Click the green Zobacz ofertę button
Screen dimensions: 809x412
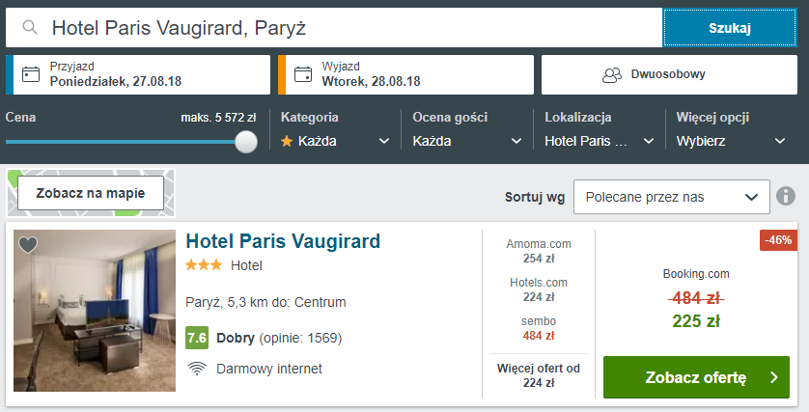696,377
